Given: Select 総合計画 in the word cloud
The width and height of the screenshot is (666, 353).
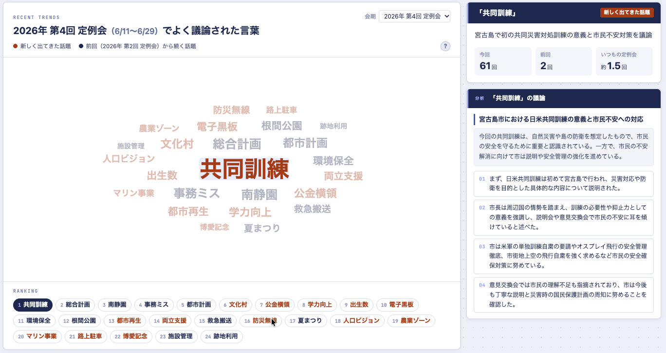Looking at the screenshot, I should (x=237, y=144).
